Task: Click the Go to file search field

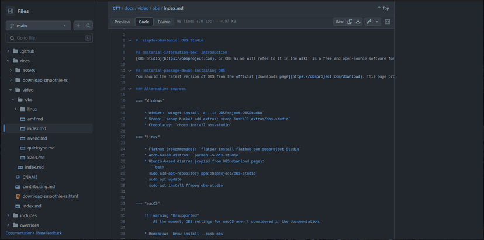Action: click(47, 38)
